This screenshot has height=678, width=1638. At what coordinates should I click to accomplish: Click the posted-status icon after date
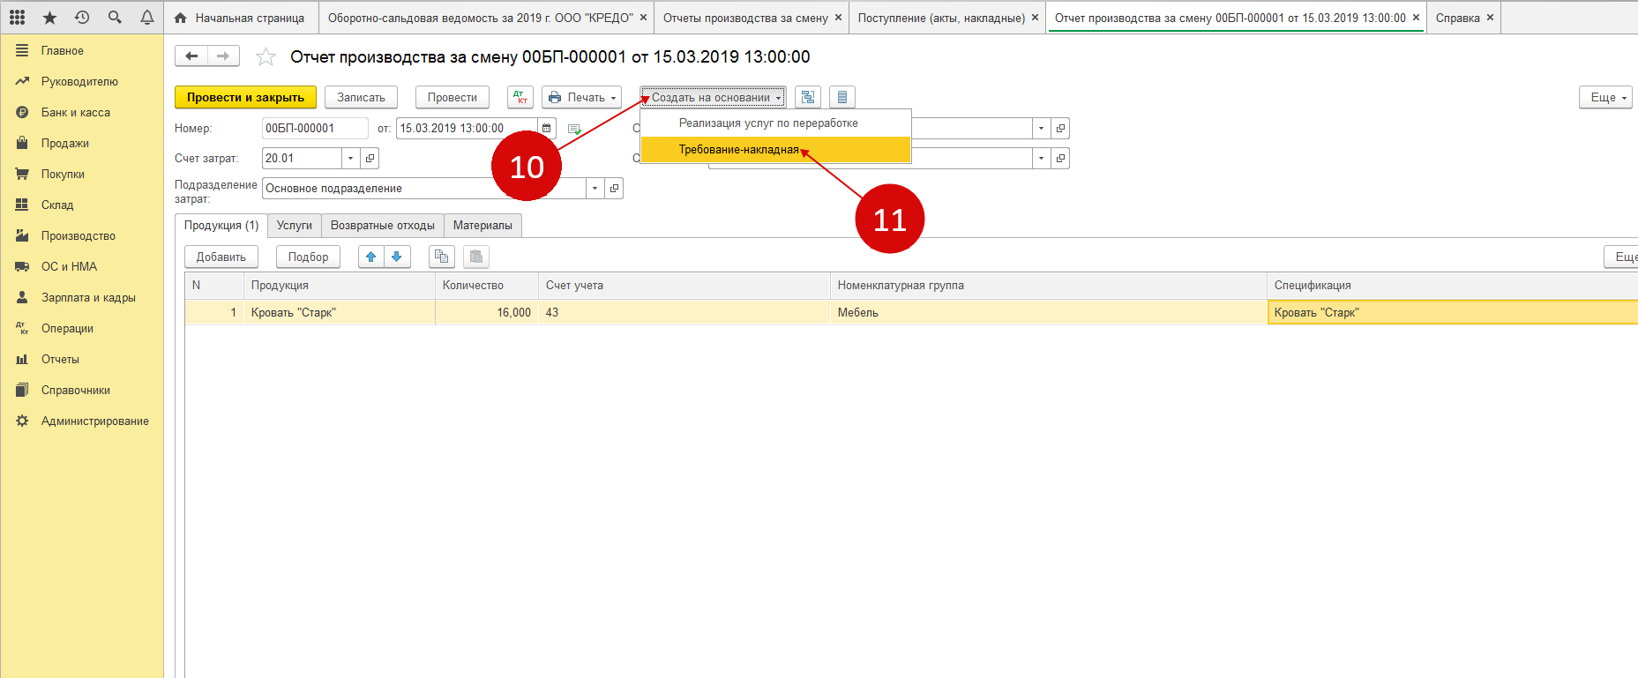click(574, 129)
